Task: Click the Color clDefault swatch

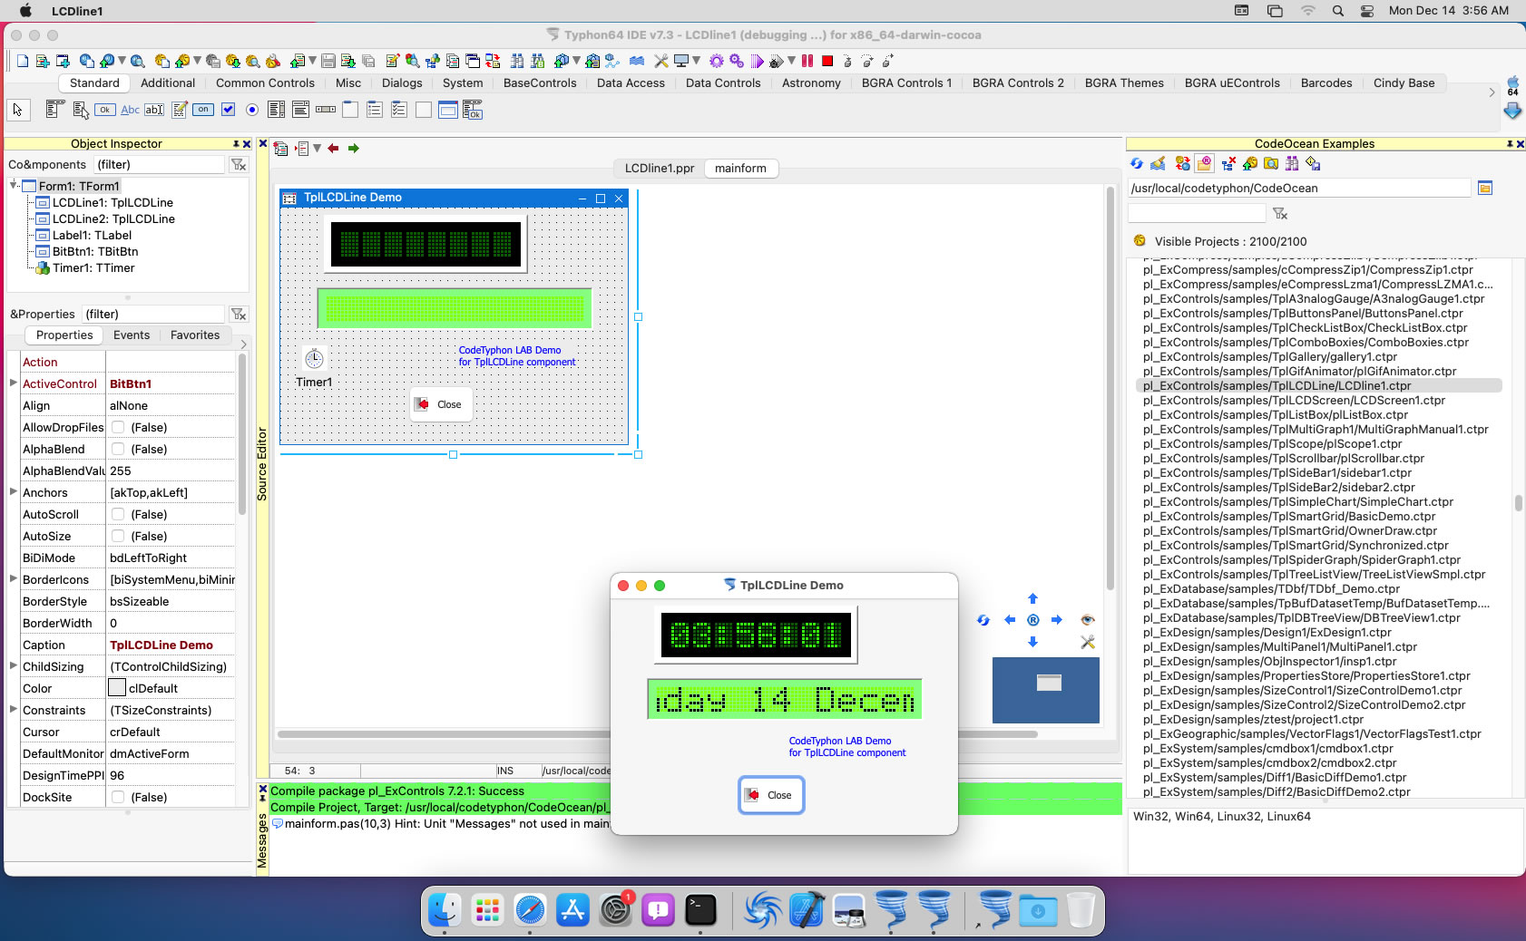Action: tap(117, 688)
